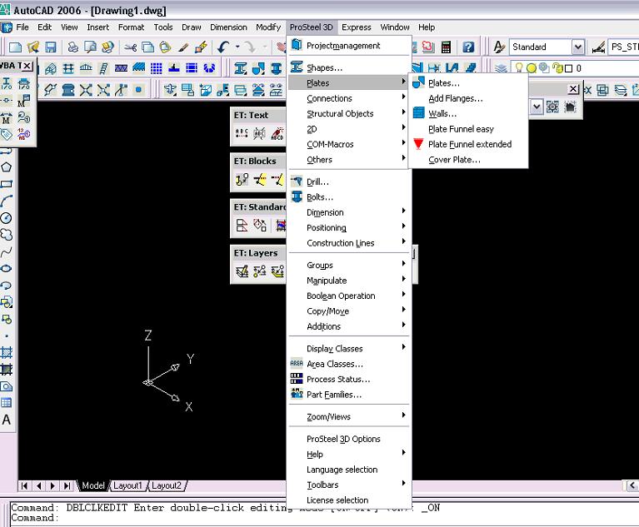Switch to the Layout1 tab
The image size is (639, 527).
[x=127, y=485]
